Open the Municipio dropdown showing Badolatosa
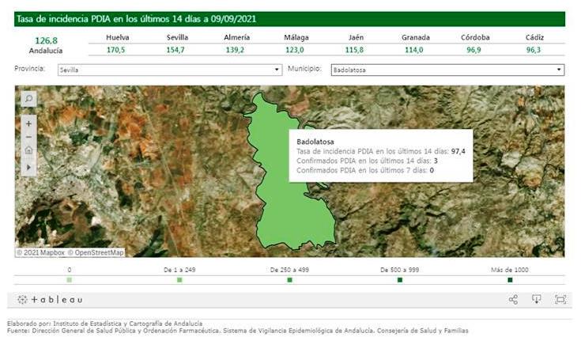Viewport: 581px width, 337px height. [x=447, y=70]
